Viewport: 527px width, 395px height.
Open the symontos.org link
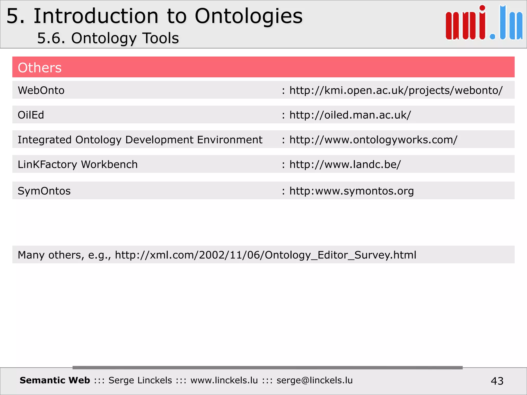coord(352,191)
